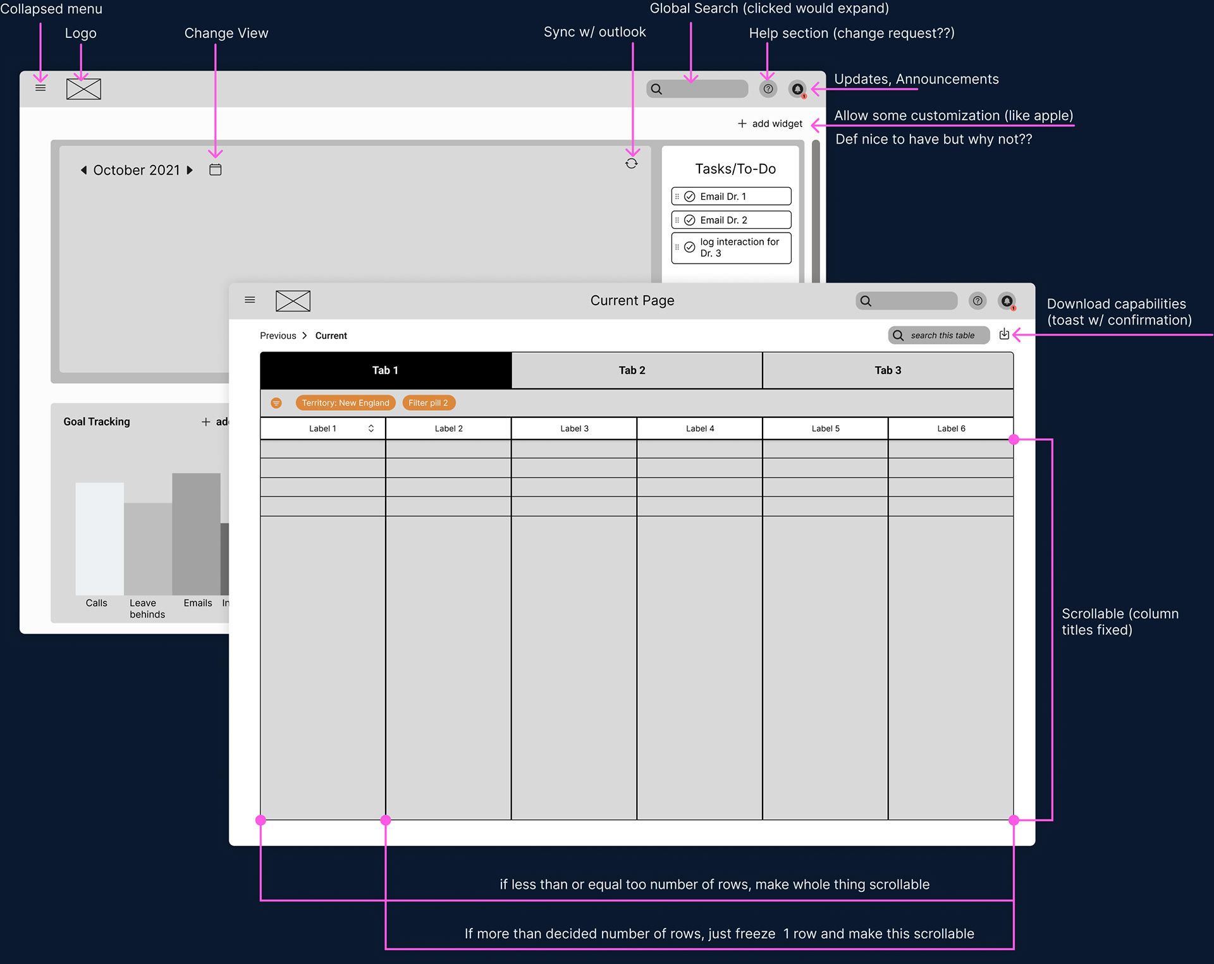Click the calendar change view icon
The height and width of the screenshot is (964, 1214).
click(215, 170)
